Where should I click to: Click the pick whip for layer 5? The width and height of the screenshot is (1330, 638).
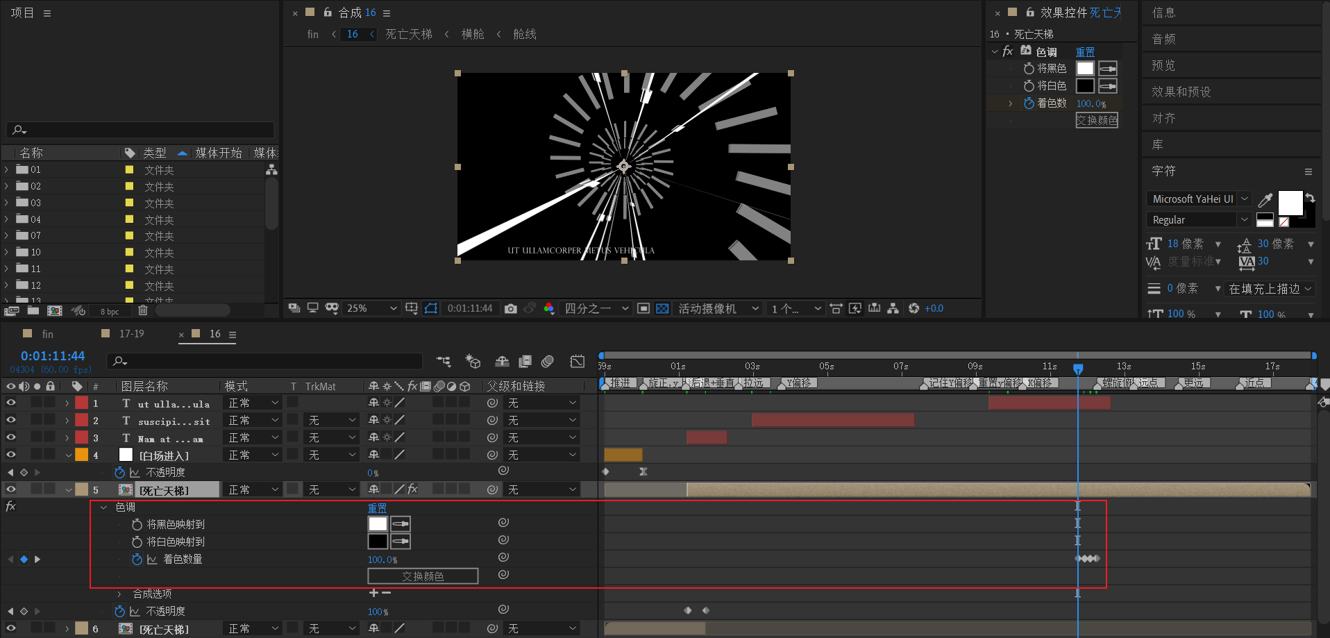[x=492, y=489]
